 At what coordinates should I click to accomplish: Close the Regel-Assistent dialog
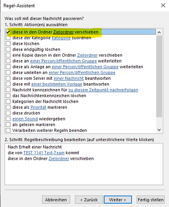163,5
